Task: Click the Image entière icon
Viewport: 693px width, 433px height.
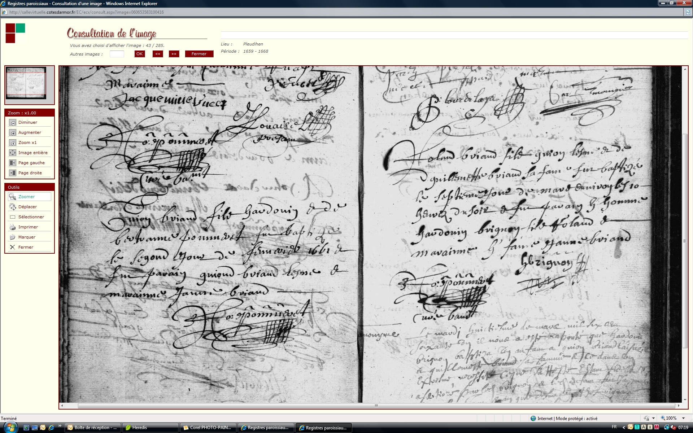Action: [x=13, y=153]
